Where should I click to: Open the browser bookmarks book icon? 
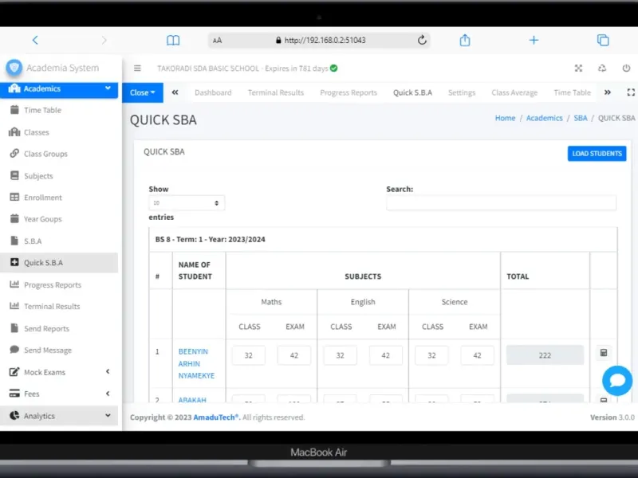(x=173, y=41)
